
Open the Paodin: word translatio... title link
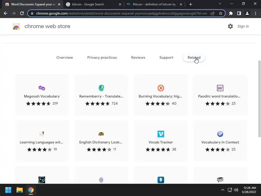(219, 96)
